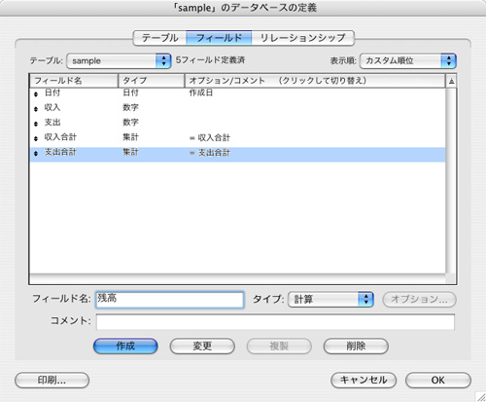
Task: Click the 変更 button
Action: (x=202, y=346)
